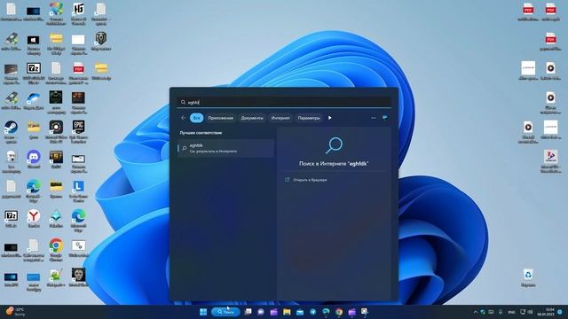Click the Bing chat icon in search panel
Viewport: 568px width, 319px height.
[x=385, y=118]
